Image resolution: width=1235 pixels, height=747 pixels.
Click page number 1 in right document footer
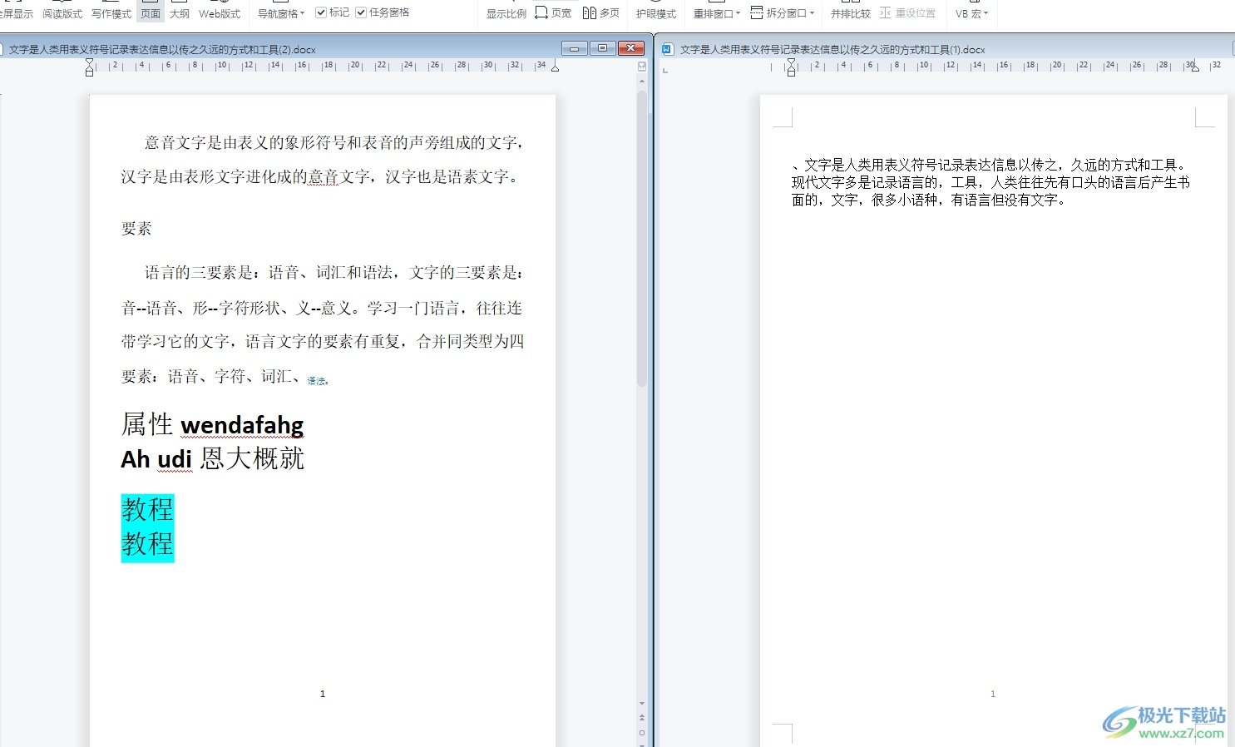(x=993, y=694)
